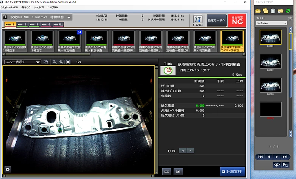Refresh the Image Strip with green arrows
The height and width of the screenshot is (179, 296).
[x=288, y=11]
